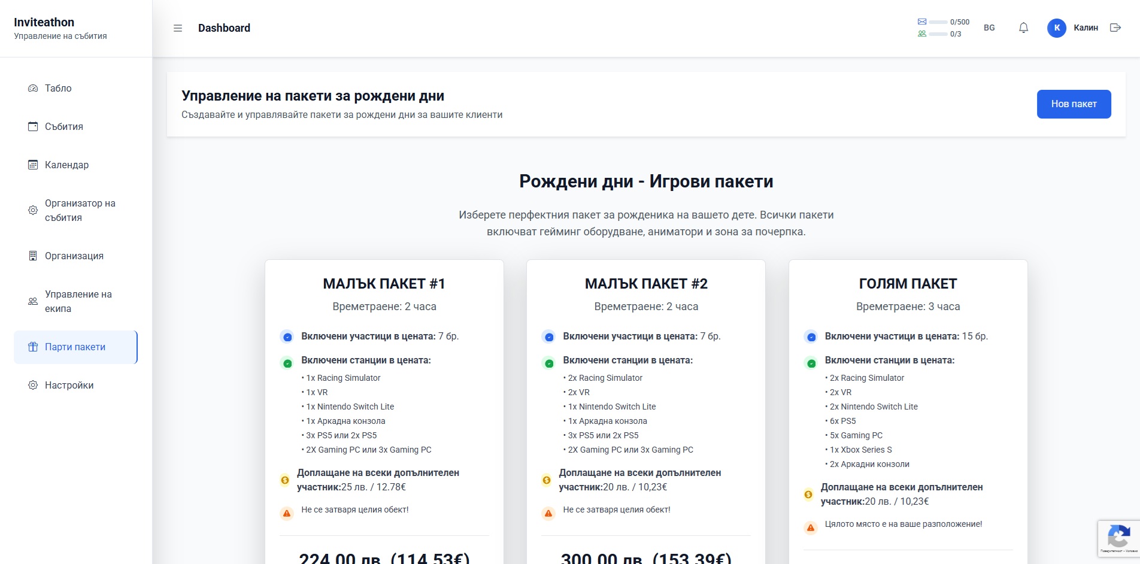Open the Събития menu item
Viewport: 1140px width, 564px height.
pyautogui.click(x=64, y=126)
